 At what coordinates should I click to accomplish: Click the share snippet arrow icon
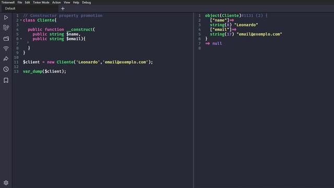6,58
